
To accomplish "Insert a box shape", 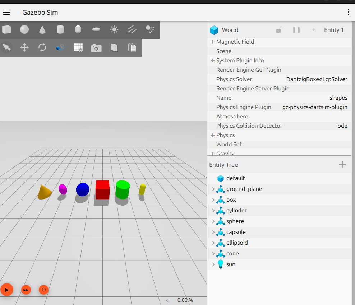I will coord(6,29).
